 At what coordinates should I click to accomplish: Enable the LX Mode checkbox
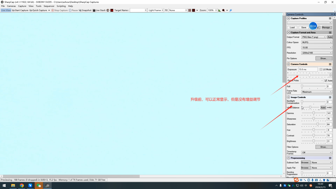(x=321, y=69)
